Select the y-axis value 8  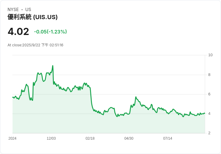coord(209,75)
